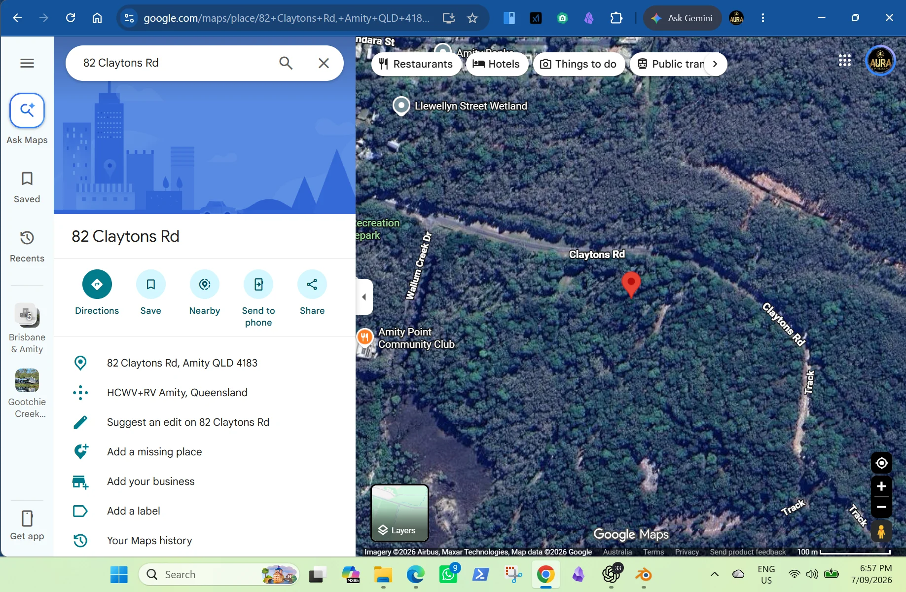Viewport: 906px width, 592px height.
Task: Click the red location pin
Action: pyautogui.click(x=631, y=285)
